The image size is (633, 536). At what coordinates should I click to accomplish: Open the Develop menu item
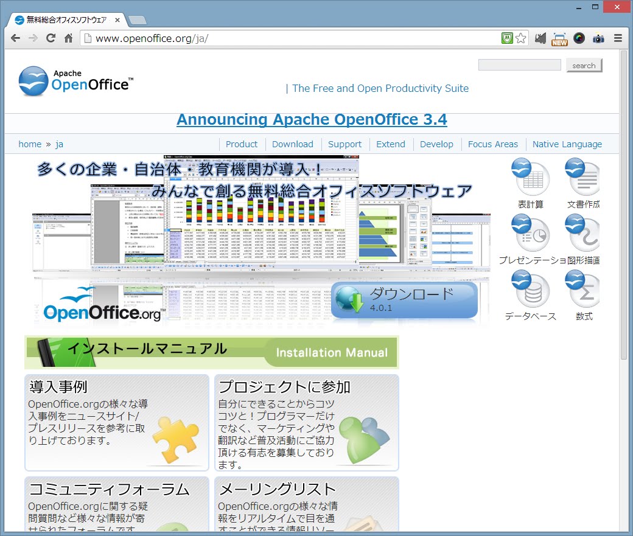click(x=436, y=144)
